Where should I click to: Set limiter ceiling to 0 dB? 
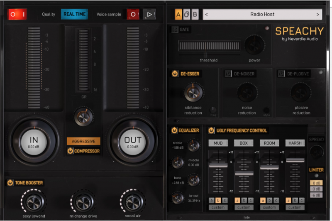coord(316,183)
